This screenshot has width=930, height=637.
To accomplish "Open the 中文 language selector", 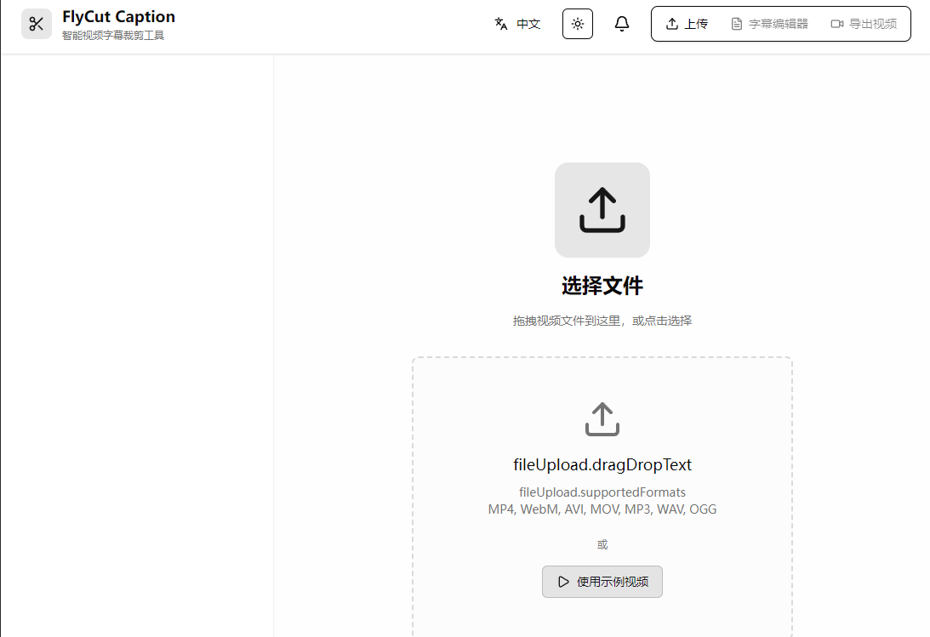I will coord(528,24).
